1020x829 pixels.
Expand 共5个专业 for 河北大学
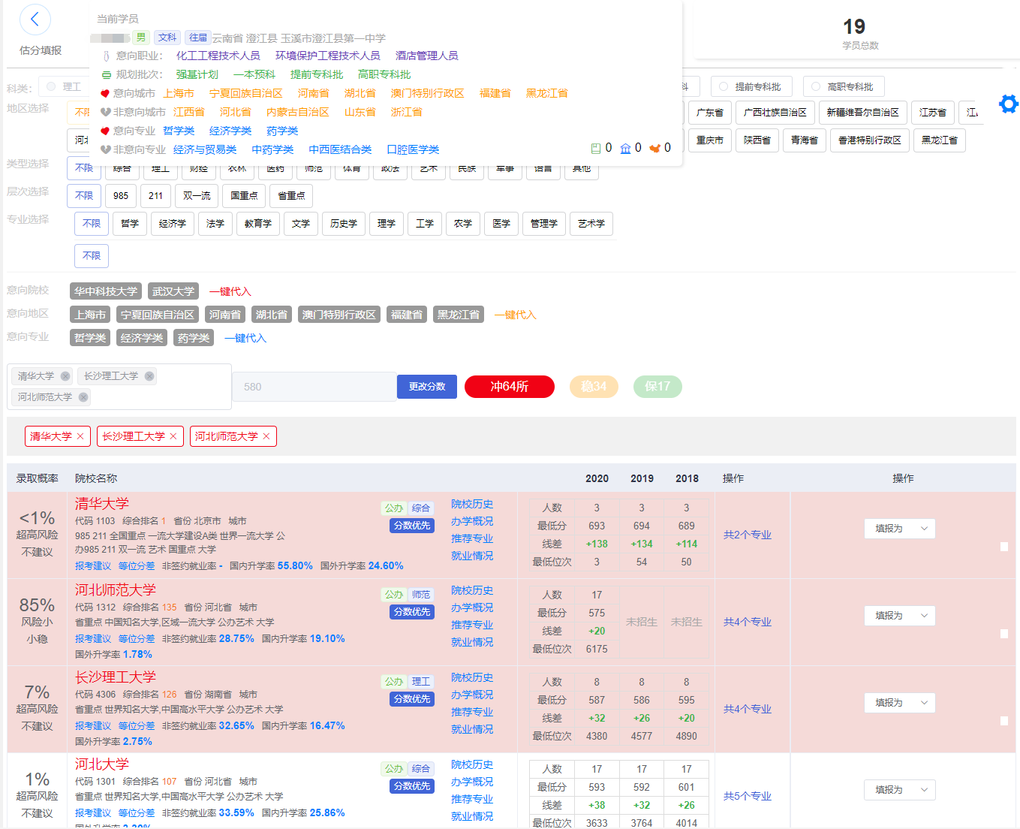click(x=748, y=796)
